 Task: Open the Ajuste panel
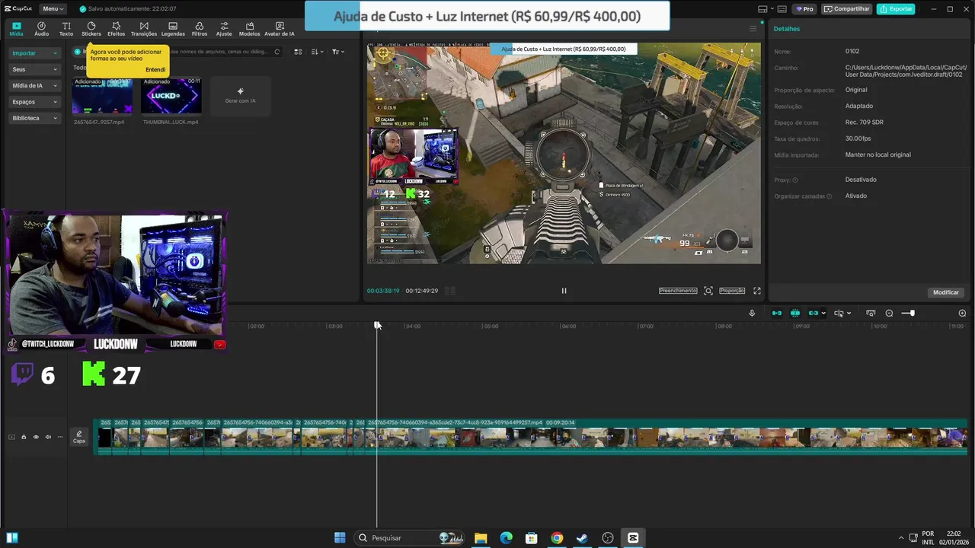224,29
